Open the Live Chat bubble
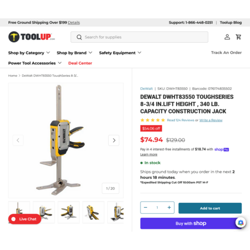 click(x=24, y=219)
